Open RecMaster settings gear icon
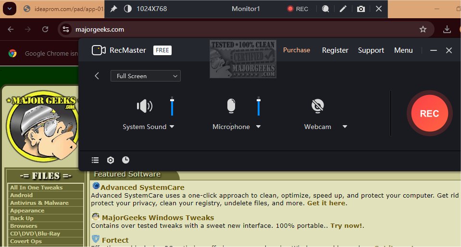Screen dimensions: 461x247 tap(110, 160)
